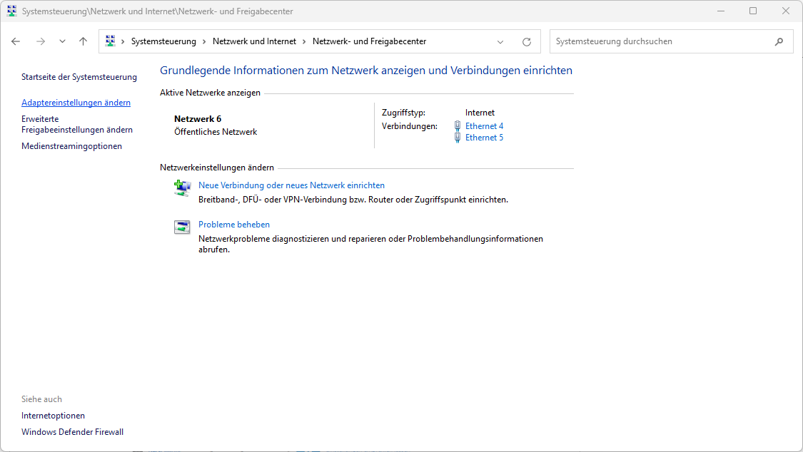Click the forward navigation arrow
The image size is (803, 452).
click(x=40, y=41)
